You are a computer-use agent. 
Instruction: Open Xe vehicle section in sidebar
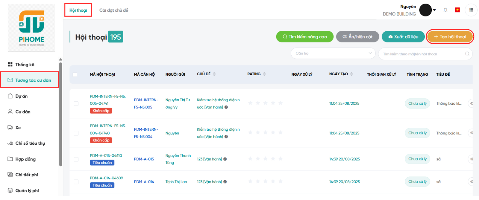click(18, 128)
